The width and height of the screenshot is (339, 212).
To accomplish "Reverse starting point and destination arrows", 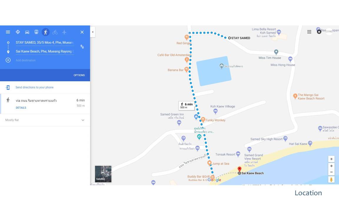I will click(82, 47).
